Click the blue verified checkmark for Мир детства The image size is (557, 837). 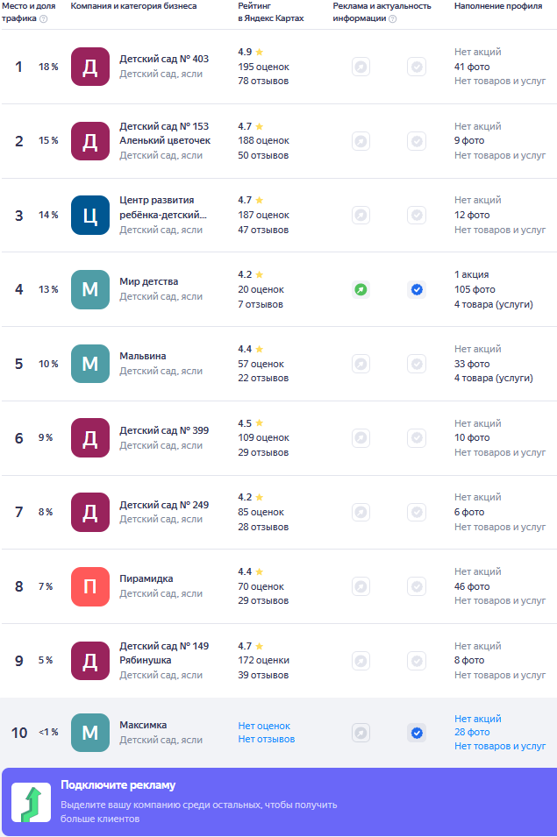417,289
